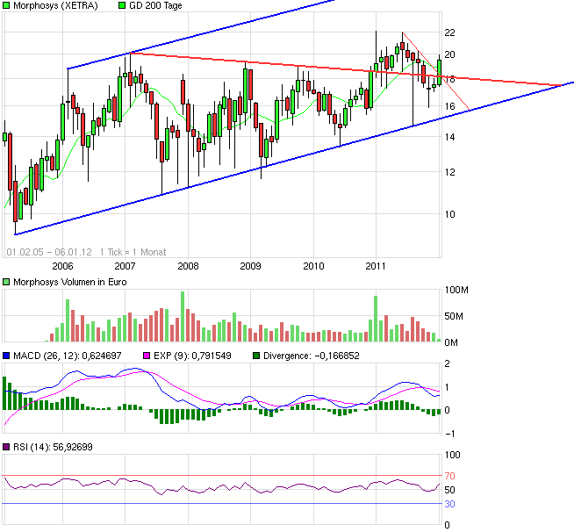
Task: Click the MACD axis value 2
Action: pos(447,364)
